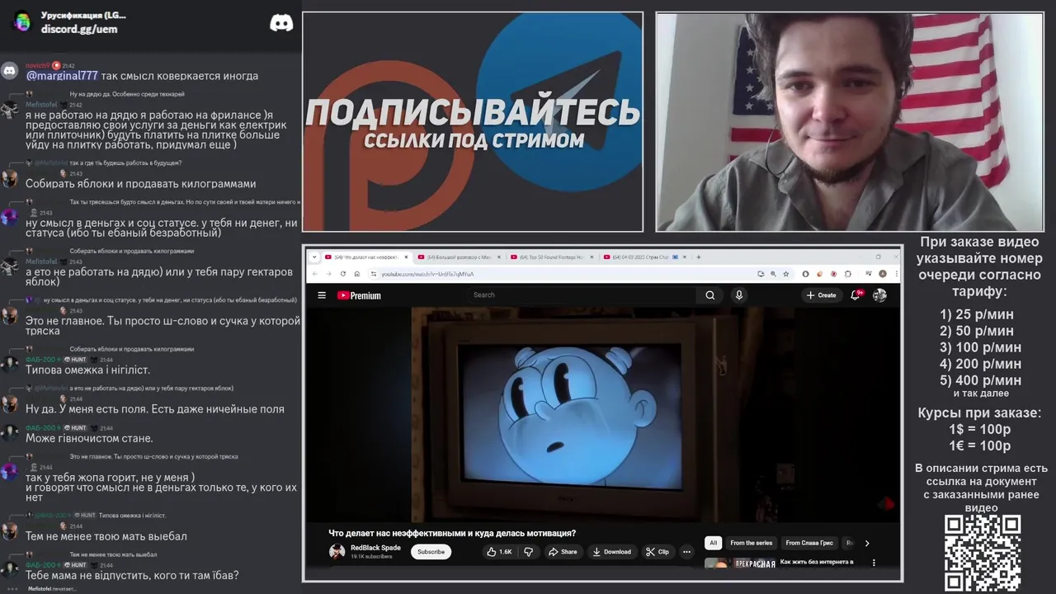Click chat message "Тем не менее твою мать выебал"
The width and height of the screenshot is (1056, 594).
click(x=106, y=536)
